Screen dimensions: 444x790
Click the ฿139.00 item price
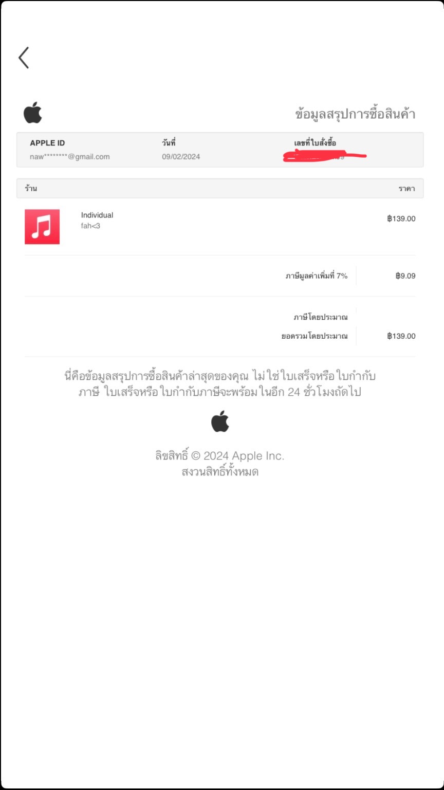tap(401, 218)
